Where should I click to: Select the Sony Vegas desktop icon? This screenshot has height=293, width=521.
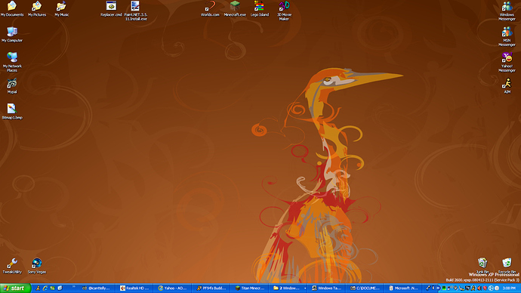pos(37,266)
